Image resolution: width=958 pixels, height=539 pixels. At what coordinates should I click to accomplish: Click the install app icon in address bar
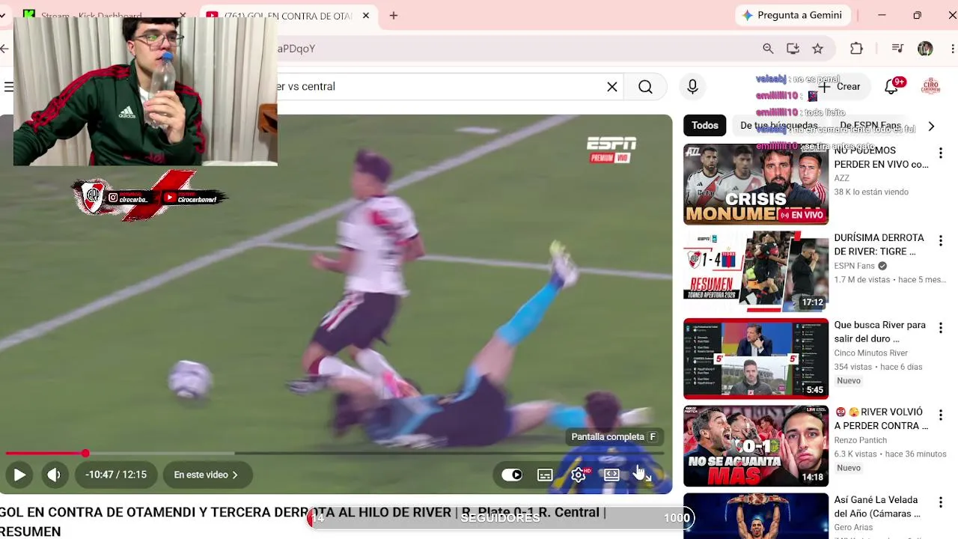[x=793, y=49]
